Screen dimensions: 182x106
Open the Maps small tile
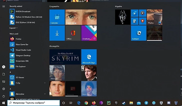(142, 21)
